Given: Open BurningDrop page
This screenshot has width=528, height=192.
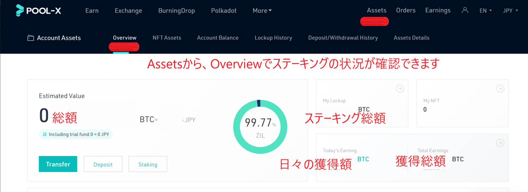Looking at the screenshot, I should 177,11.
